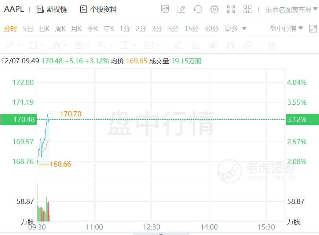The image size is (319, 235).
Task: Switch to the 日K tab
Action: tap(44, 29)
